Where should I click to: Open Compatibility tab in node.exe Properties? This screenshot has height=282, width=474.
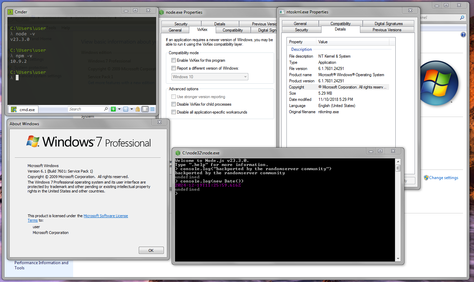pyautogui.click(x=233, y=30)
